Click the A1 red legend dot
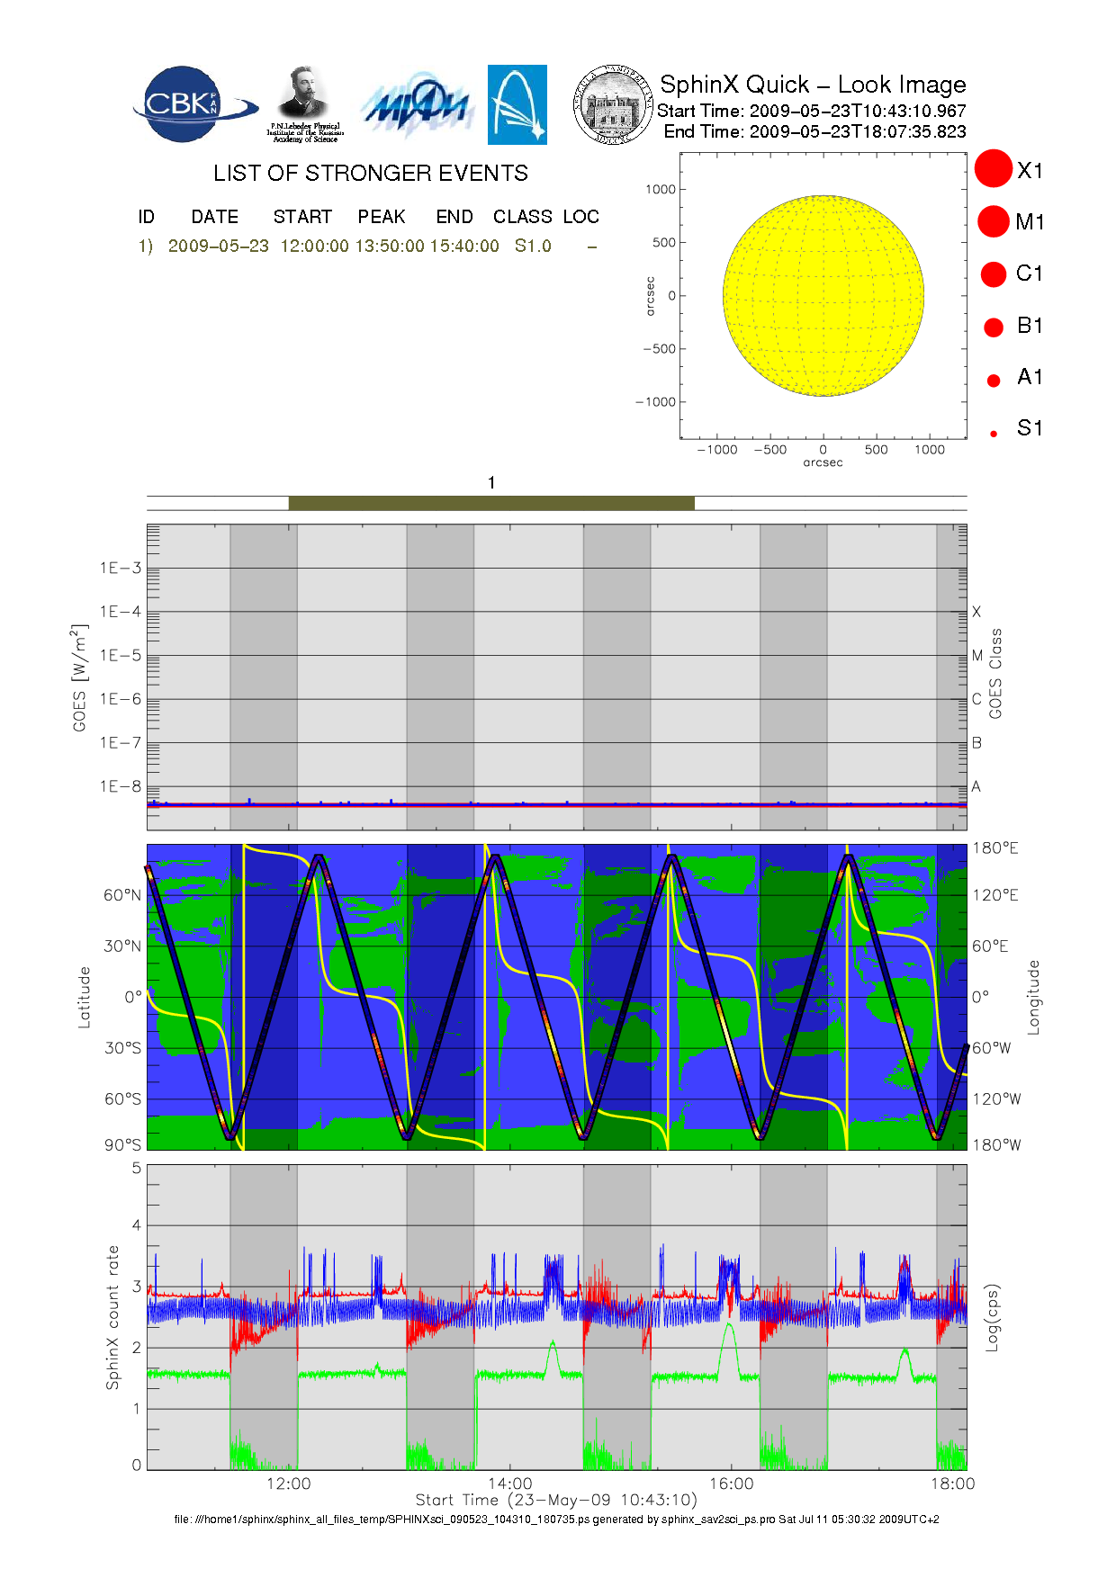This screenshot has height=1578, width=1116. click(x=994, y=381)
